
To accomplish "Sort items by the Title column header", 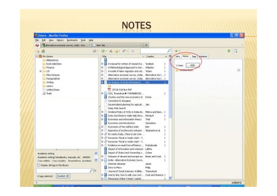I will [x=123, y=56].
